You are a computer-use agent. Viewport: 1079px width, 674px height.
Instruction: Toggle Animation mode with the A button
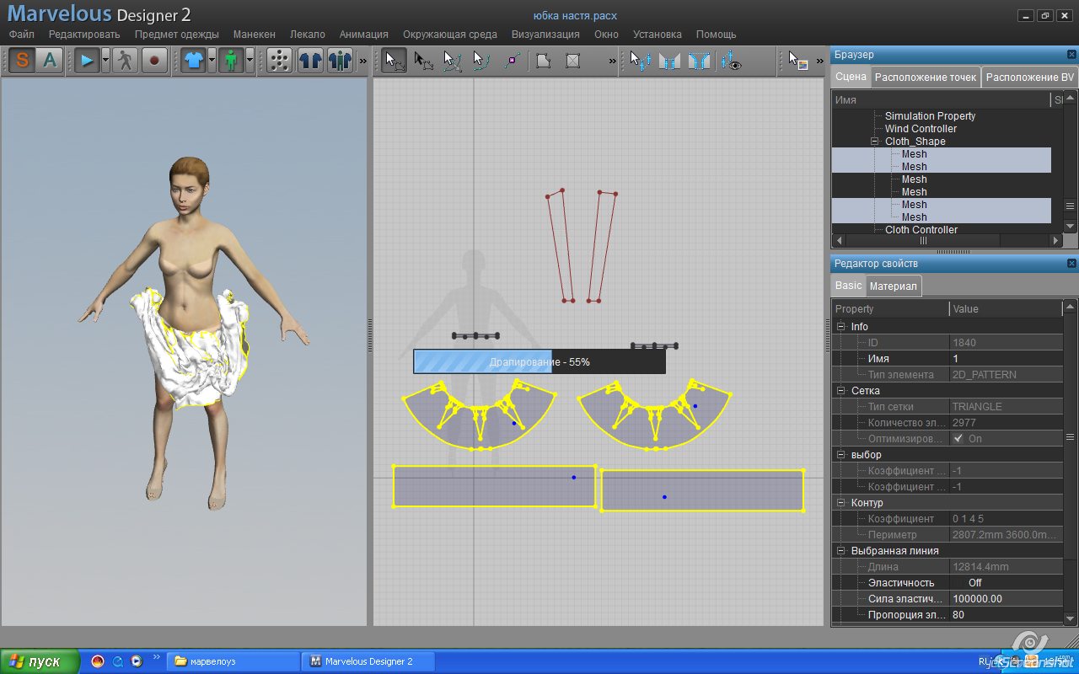(50, 61)
